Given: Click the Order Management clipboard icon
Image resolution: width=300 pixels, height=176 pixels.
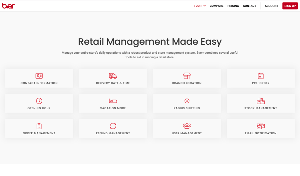Looking at the screenshot, I should click(39, 126).
